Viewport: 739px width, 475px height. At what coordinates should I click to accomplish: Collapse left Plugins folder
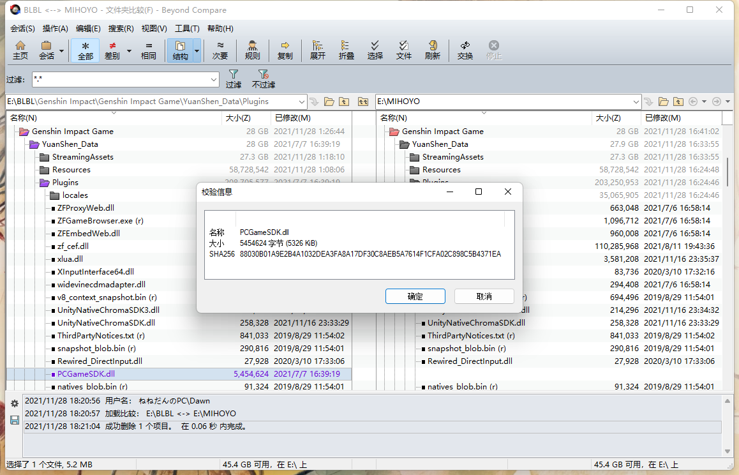click(45, 183)
